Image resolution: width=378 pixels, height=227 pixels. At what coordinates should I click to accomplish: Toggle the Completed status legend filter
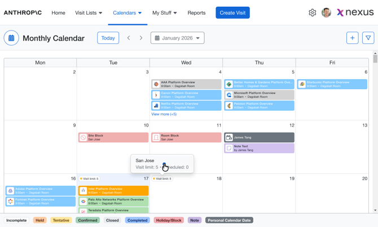pos(138,220)
